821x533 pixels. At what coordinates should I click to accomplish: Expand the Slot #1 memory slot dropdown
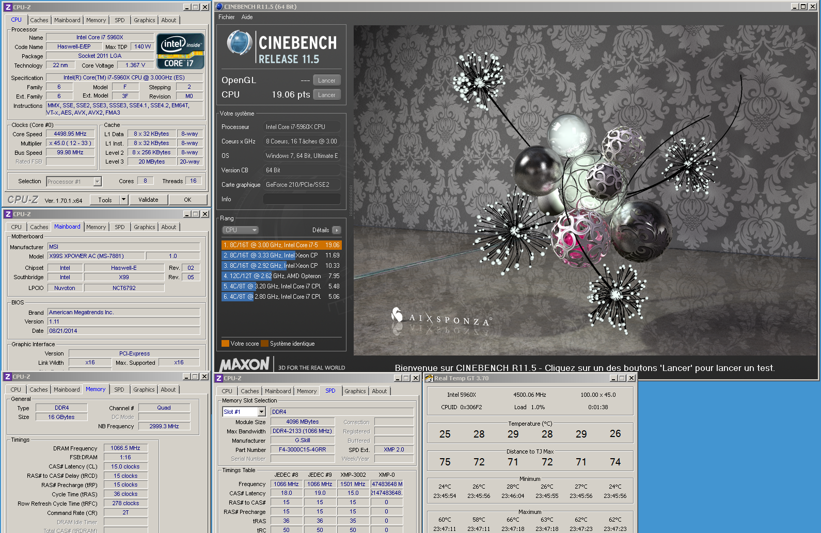[261, 412]
